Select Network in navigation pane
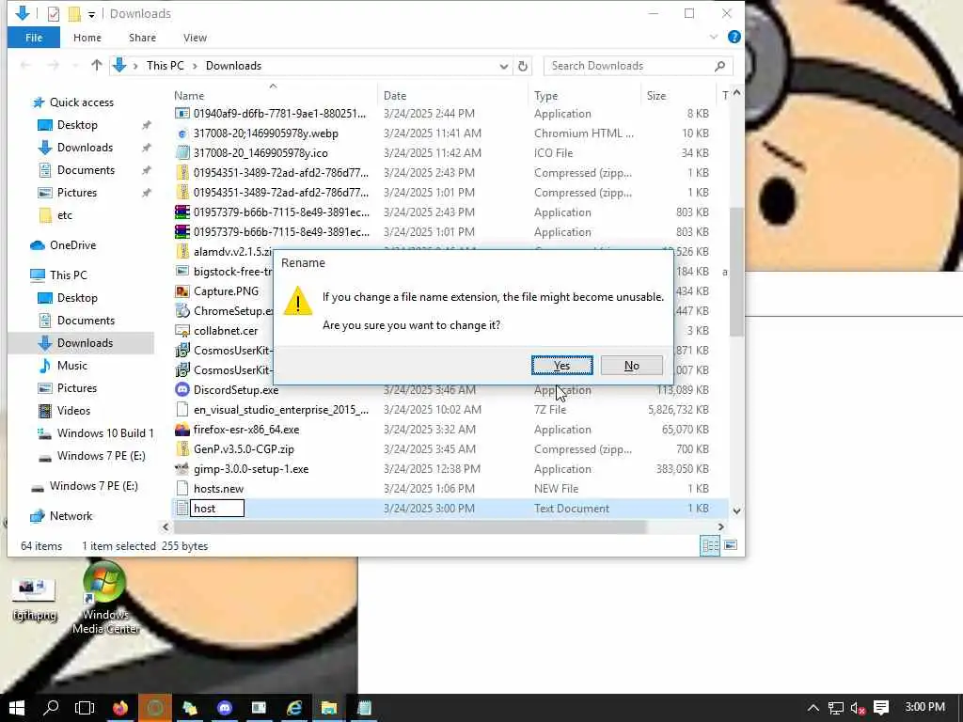 tap(71, 516)
